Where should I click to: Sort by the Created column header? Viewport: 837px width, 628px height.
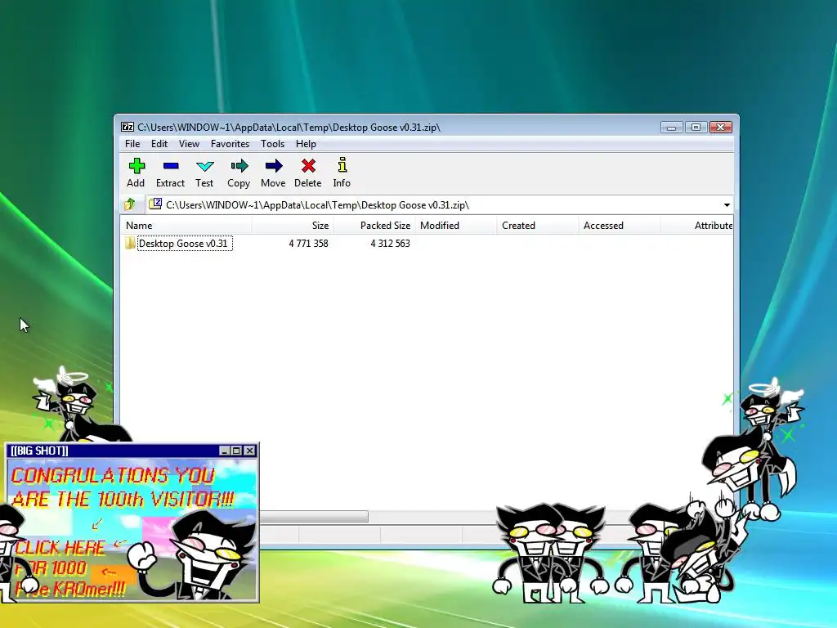point(538,226)
